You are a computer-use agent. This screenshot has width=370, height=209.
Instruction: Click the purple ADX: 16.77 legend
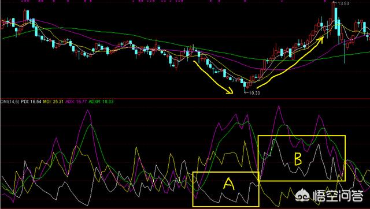(x=76, y=102)
